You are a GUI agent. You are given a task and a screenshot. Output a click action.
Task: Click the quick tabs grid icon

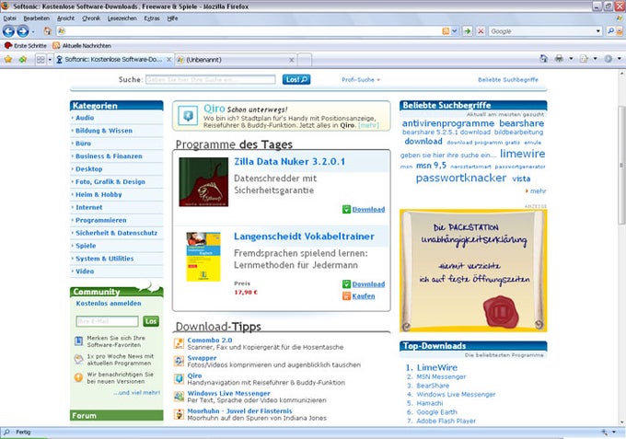point(41,60)
